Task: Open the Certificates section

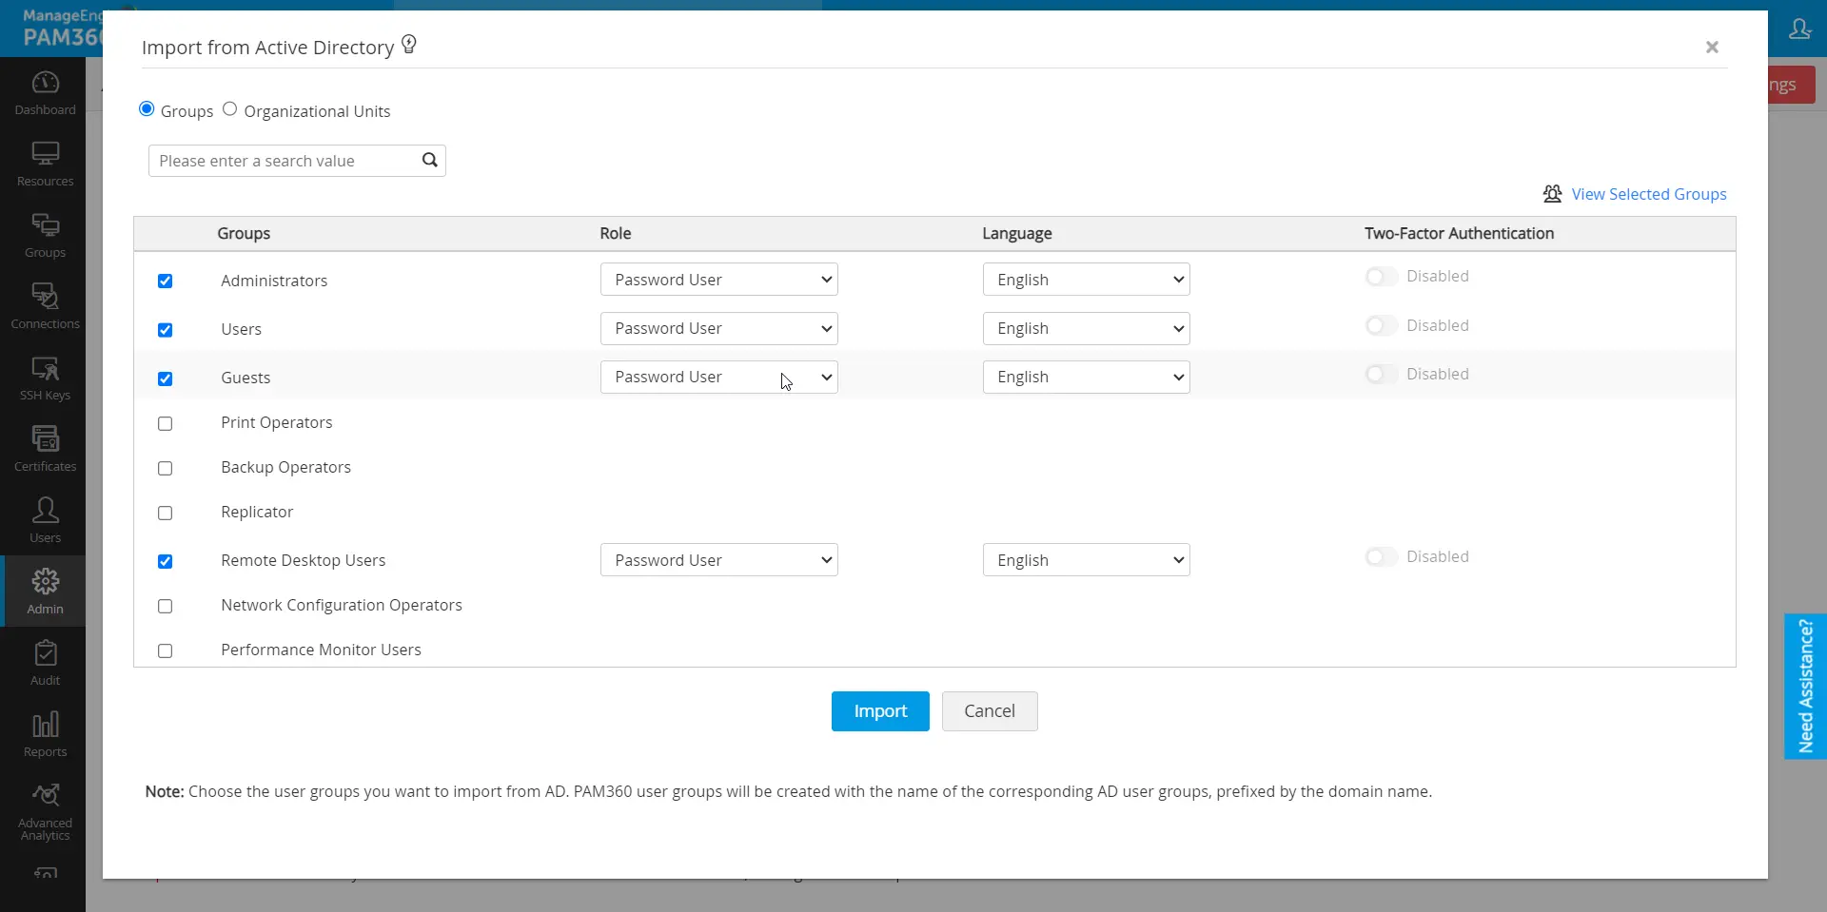Action: (x=44, y=447)
